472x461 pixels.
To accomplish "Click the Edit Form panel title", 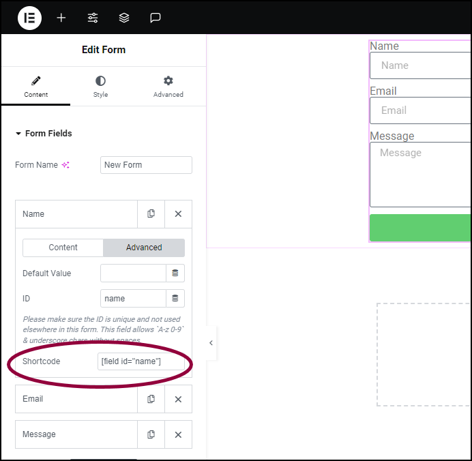I will tap(104, 50).
